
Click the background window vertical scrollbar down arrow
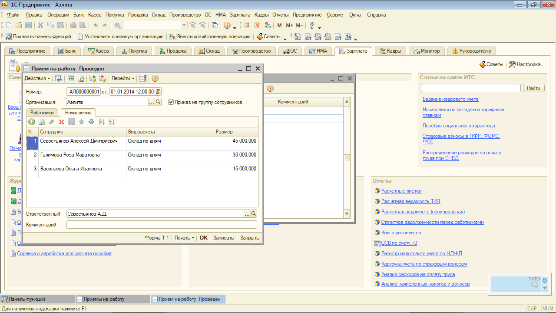tap(347, 214)
